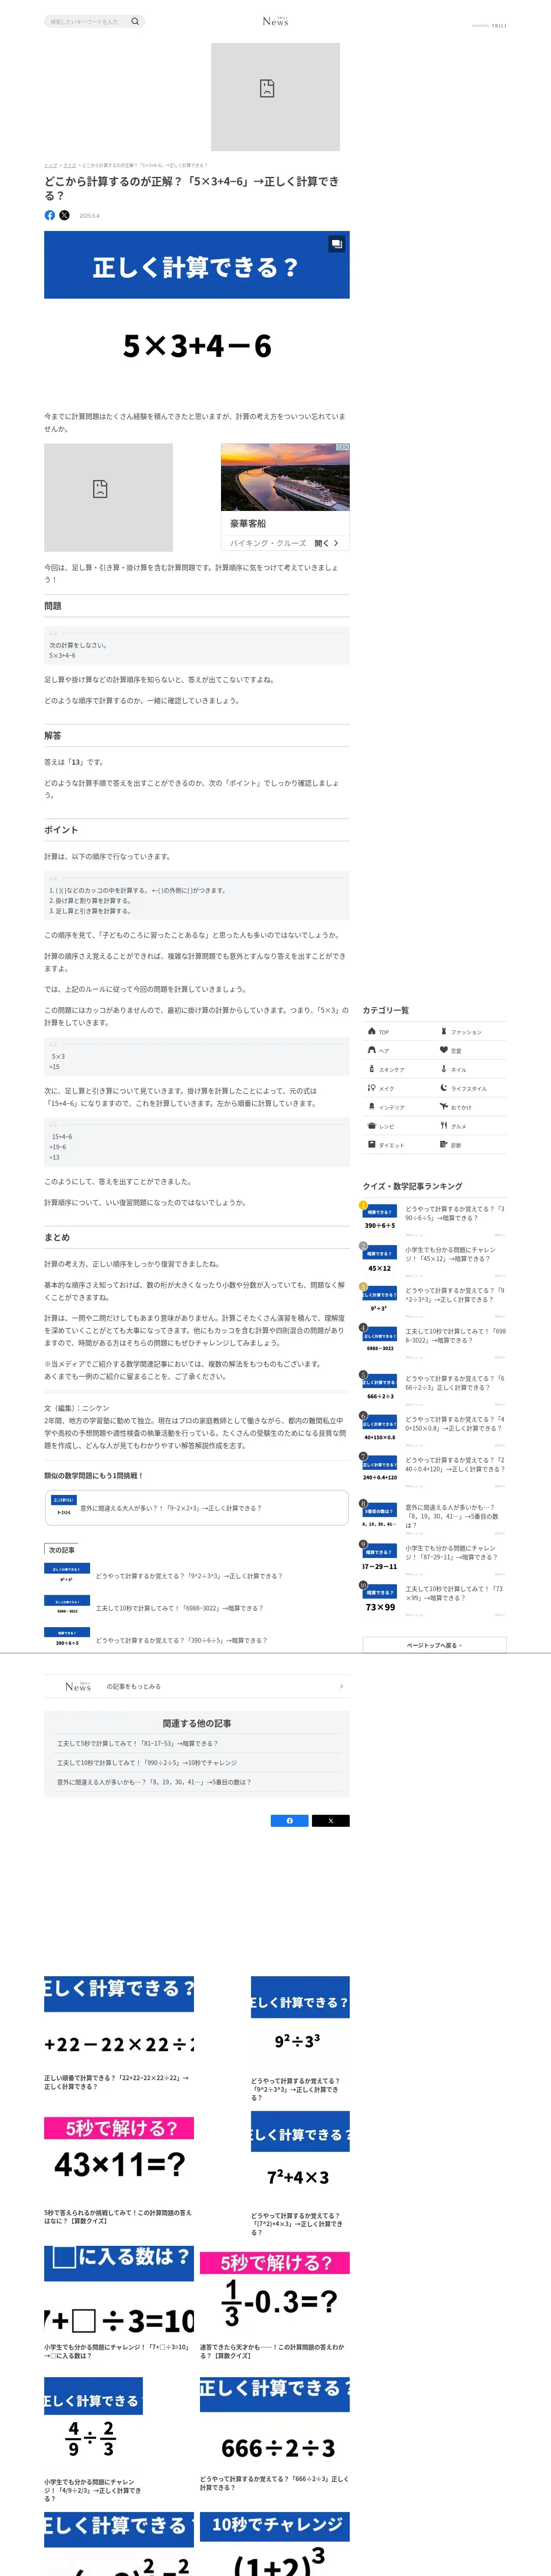The width and height of the screenshot is (551, 2576).
Task: Open next article 390÷6÷5 link
Action: point(182,1640)
